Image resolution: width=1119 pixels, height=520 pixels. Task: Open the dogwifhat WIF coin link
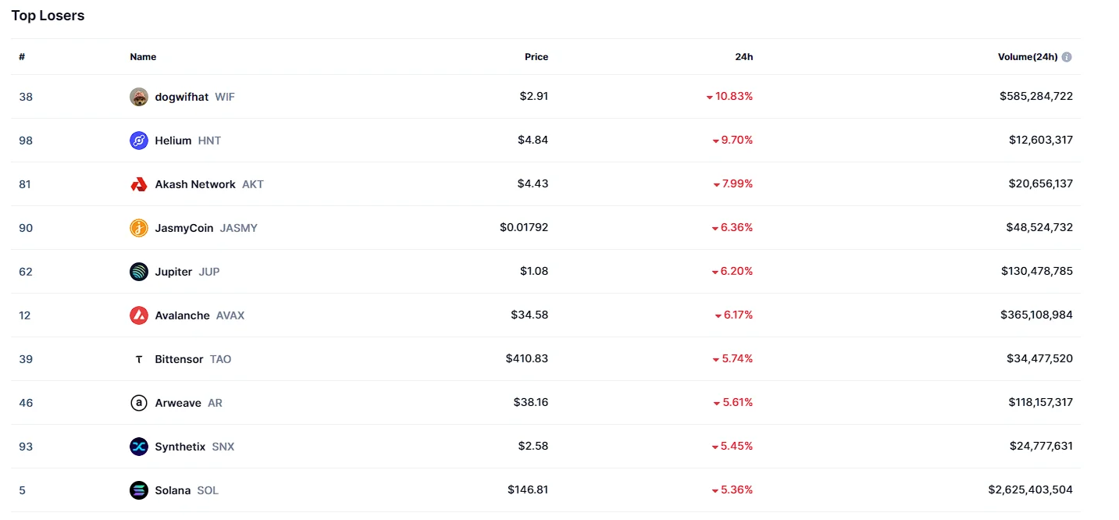(x=194, y=97)
